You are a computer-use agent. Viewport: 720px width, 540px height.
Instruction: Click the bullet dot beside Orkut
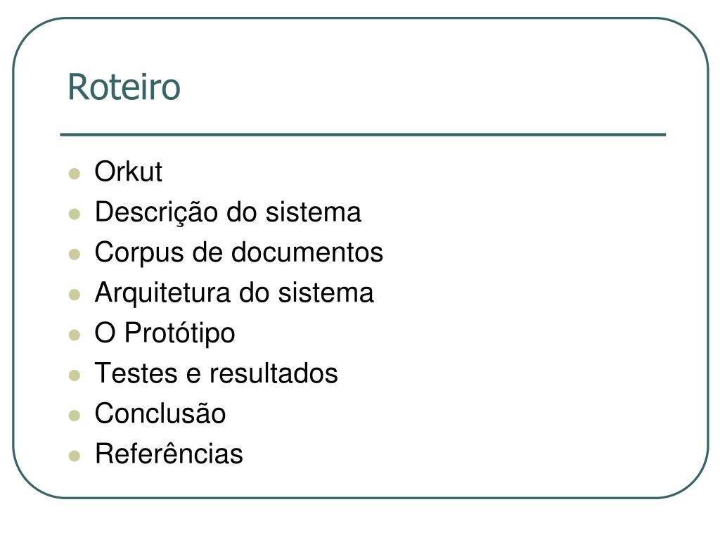[75, 174]
